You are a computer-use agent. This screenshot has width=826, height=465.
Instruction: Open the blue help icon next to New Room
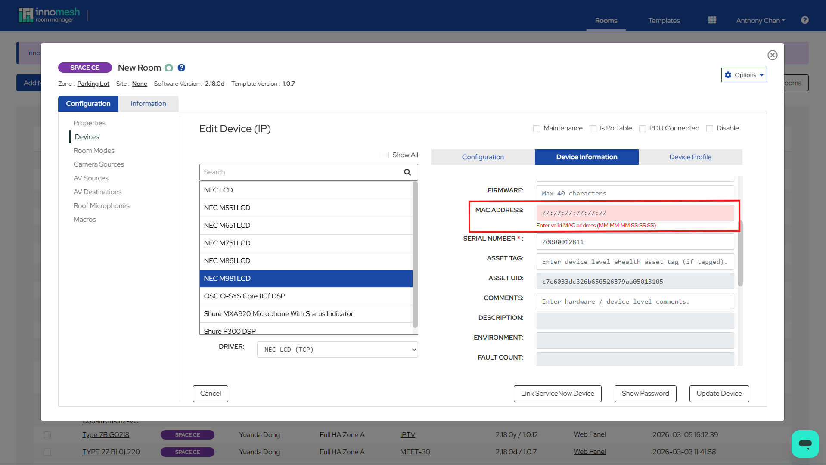181,68
